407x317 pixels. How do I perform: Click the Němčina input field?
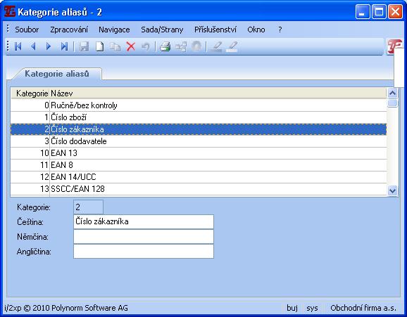[x=144, y=237]
